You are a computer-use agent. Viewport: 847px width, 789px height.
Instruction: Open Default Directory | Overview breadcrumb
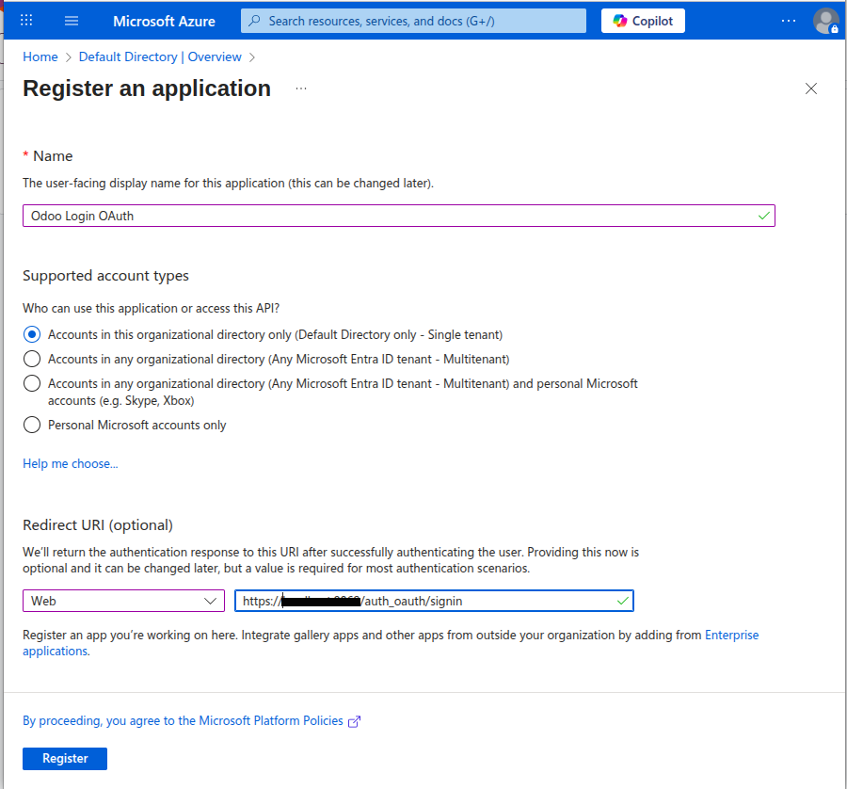tap(160, 56)
